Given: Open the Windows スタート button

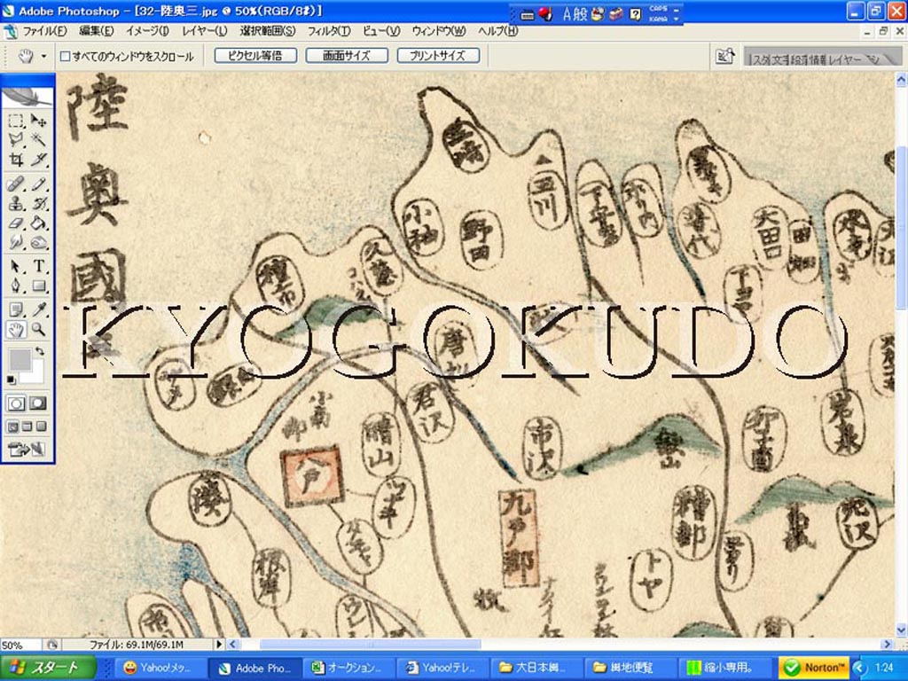Looking at the screenshot, I should [x=49, y=668].
